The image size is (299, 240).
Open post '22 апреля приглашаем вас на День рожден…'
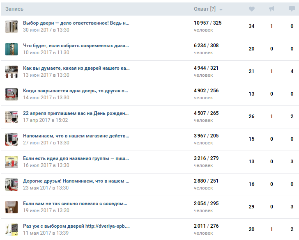[x=76, y=113]
